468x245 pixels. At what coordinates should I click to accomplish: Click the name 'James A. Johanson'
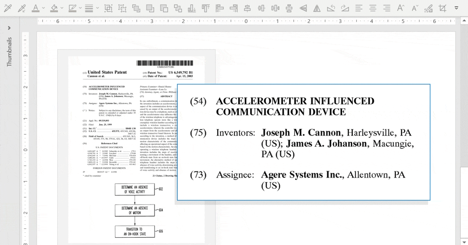coord(326,143)
